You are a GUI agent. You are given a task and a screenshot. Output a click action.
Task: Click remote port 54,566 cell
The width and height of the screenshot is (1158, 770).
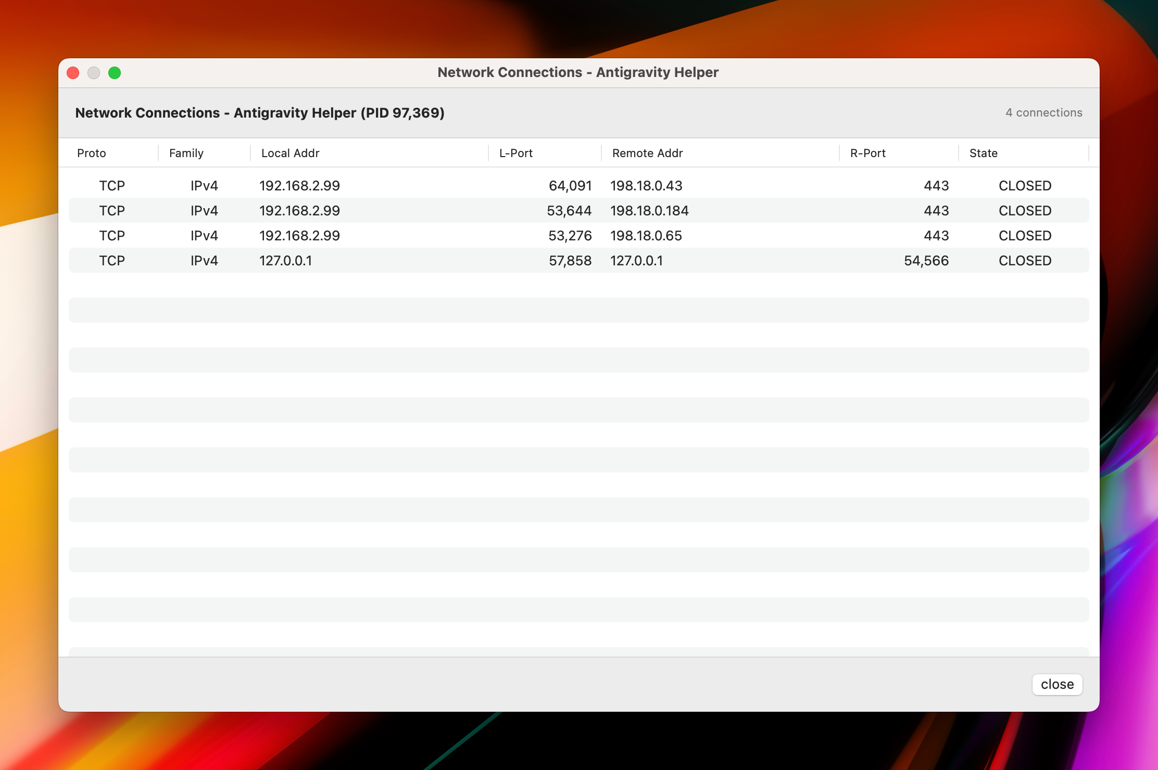coord(926,261)
